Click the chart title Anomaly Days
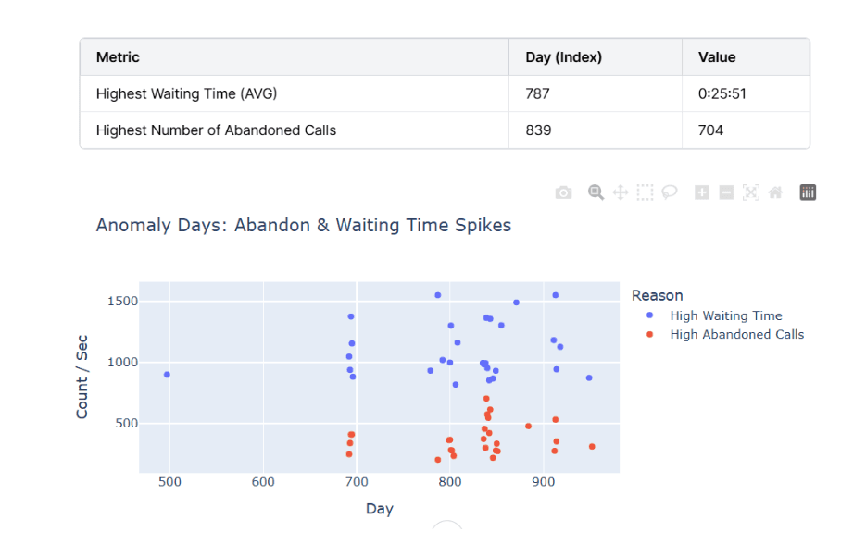841x544 pixels. (303, 226)
